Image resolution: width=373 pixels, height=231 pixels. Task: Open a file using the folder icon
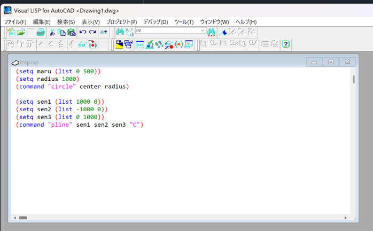(x=21, y=33)
